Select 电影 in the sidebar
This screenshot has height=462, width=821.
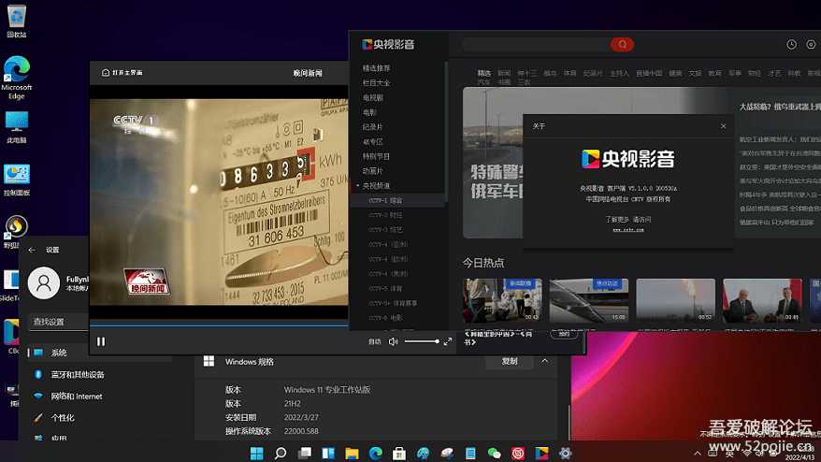click(x=369, y=112)
